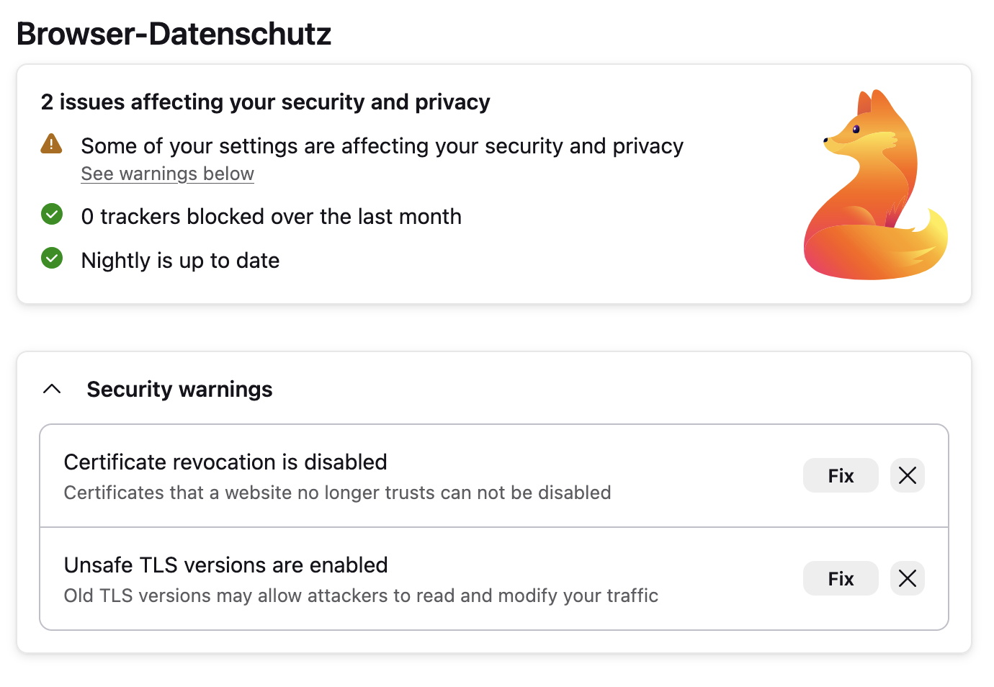Image resolution: width=994 pixels, height=687 pixels.
Task: Click green checkmark next to Nightly up to date
Action: coord(52,259)
